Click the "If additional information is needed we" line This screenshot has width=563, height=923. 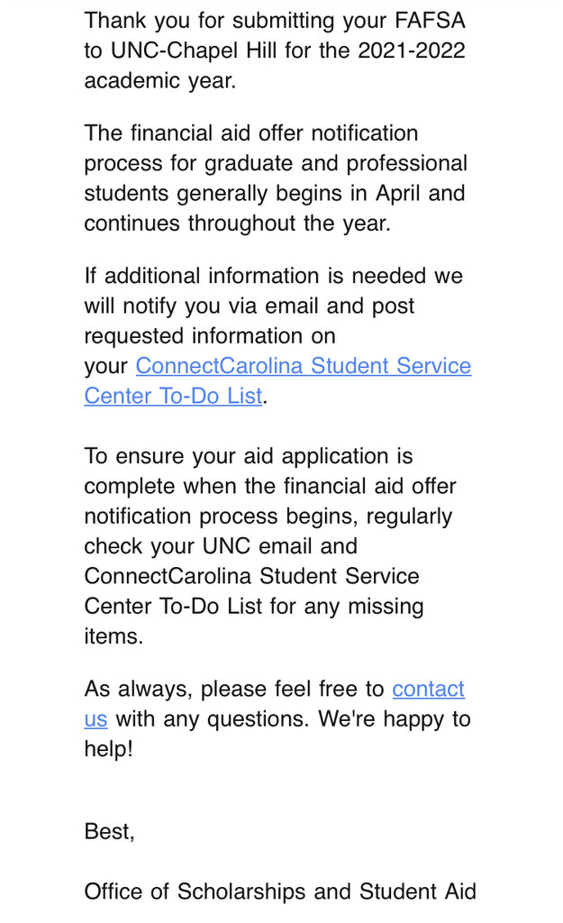[273, 276]
